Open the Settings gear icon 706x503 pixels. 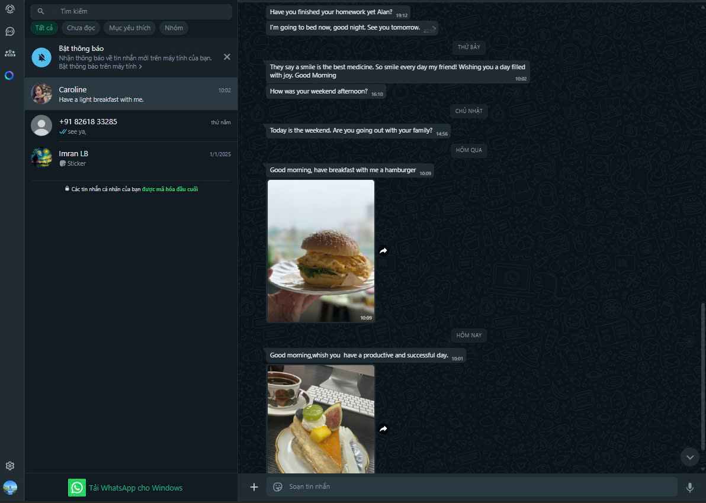tap(10, 466)
